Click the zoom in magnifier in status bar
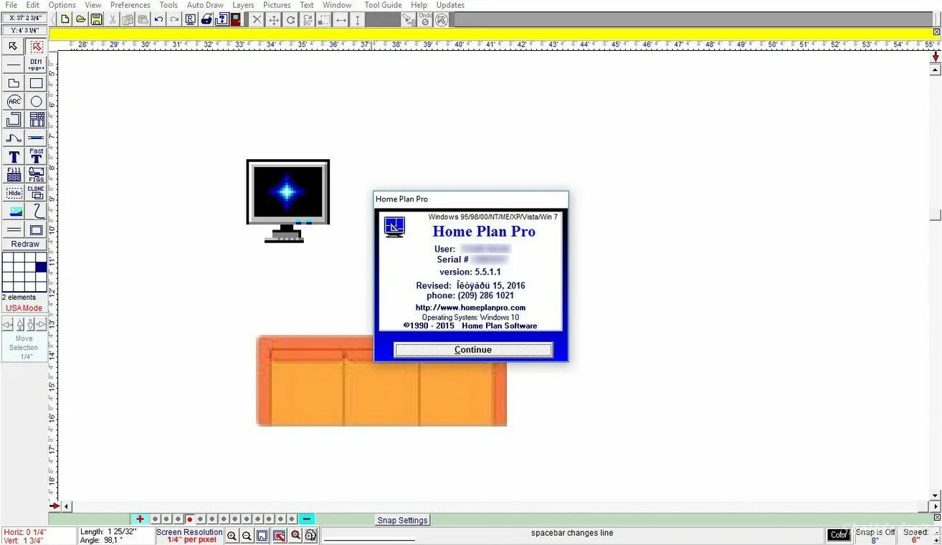942x545 pixels. tap(232, 536)
